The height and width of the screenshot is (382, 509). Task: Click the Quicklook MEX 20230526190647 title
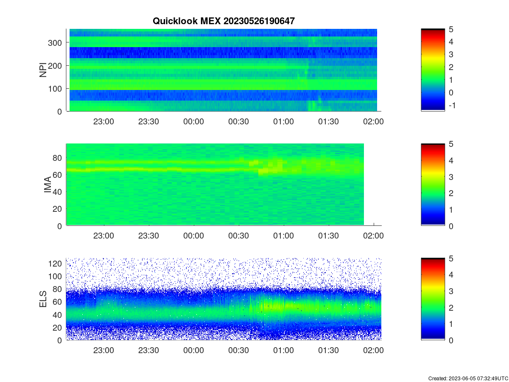click(x=223, y=20)
